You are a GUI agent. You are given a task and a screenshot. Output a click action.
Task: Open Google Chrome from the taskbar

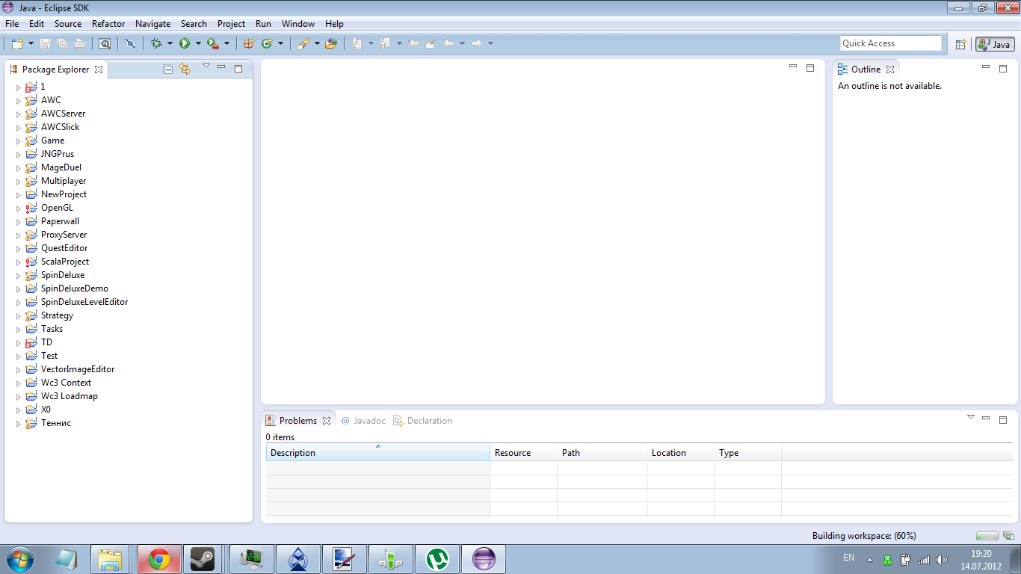click(158, 559)
